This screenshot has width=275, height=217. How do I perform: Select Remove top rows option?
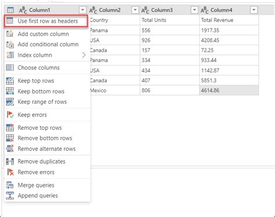47,128
